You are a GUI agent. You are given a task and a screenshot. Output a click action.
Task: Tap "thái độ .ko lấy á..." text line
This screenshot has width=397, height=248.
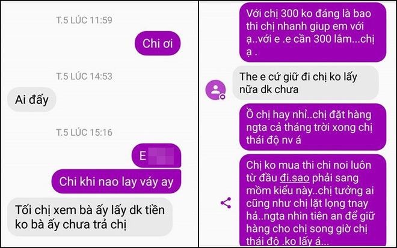click(288, 241)
